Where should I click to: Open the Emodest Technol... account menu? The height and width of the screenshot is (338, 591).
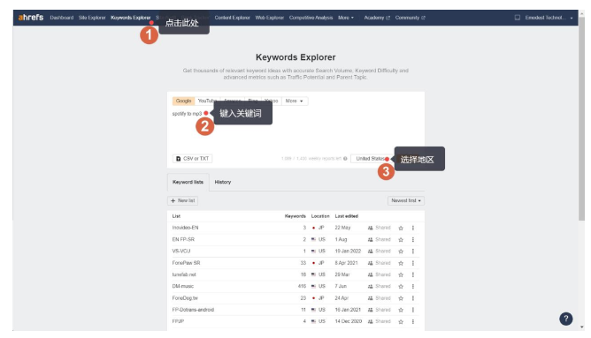(549, 18)
